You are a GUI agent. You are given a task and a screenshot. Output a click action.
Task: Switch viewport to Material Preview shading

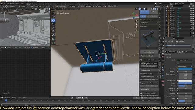[155, 9]
